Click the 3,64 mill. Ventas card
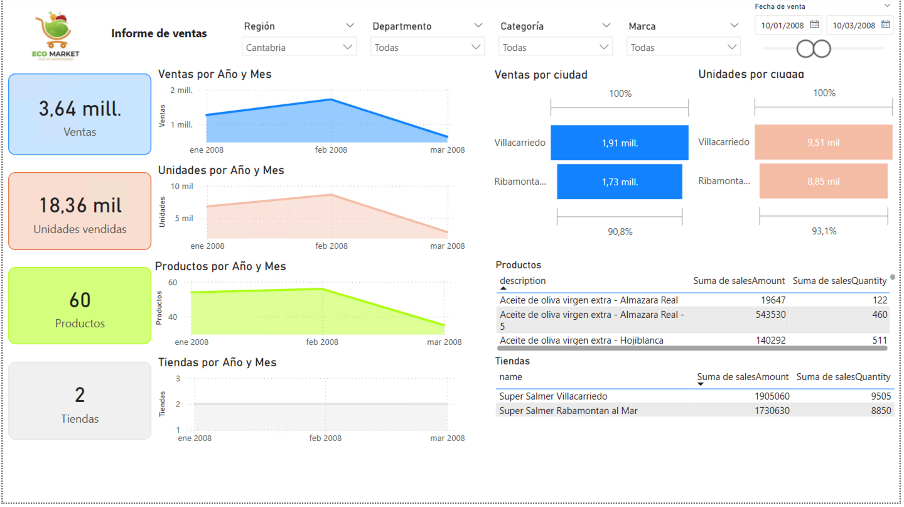The image size is (904, 507). (x=80, y=114)
